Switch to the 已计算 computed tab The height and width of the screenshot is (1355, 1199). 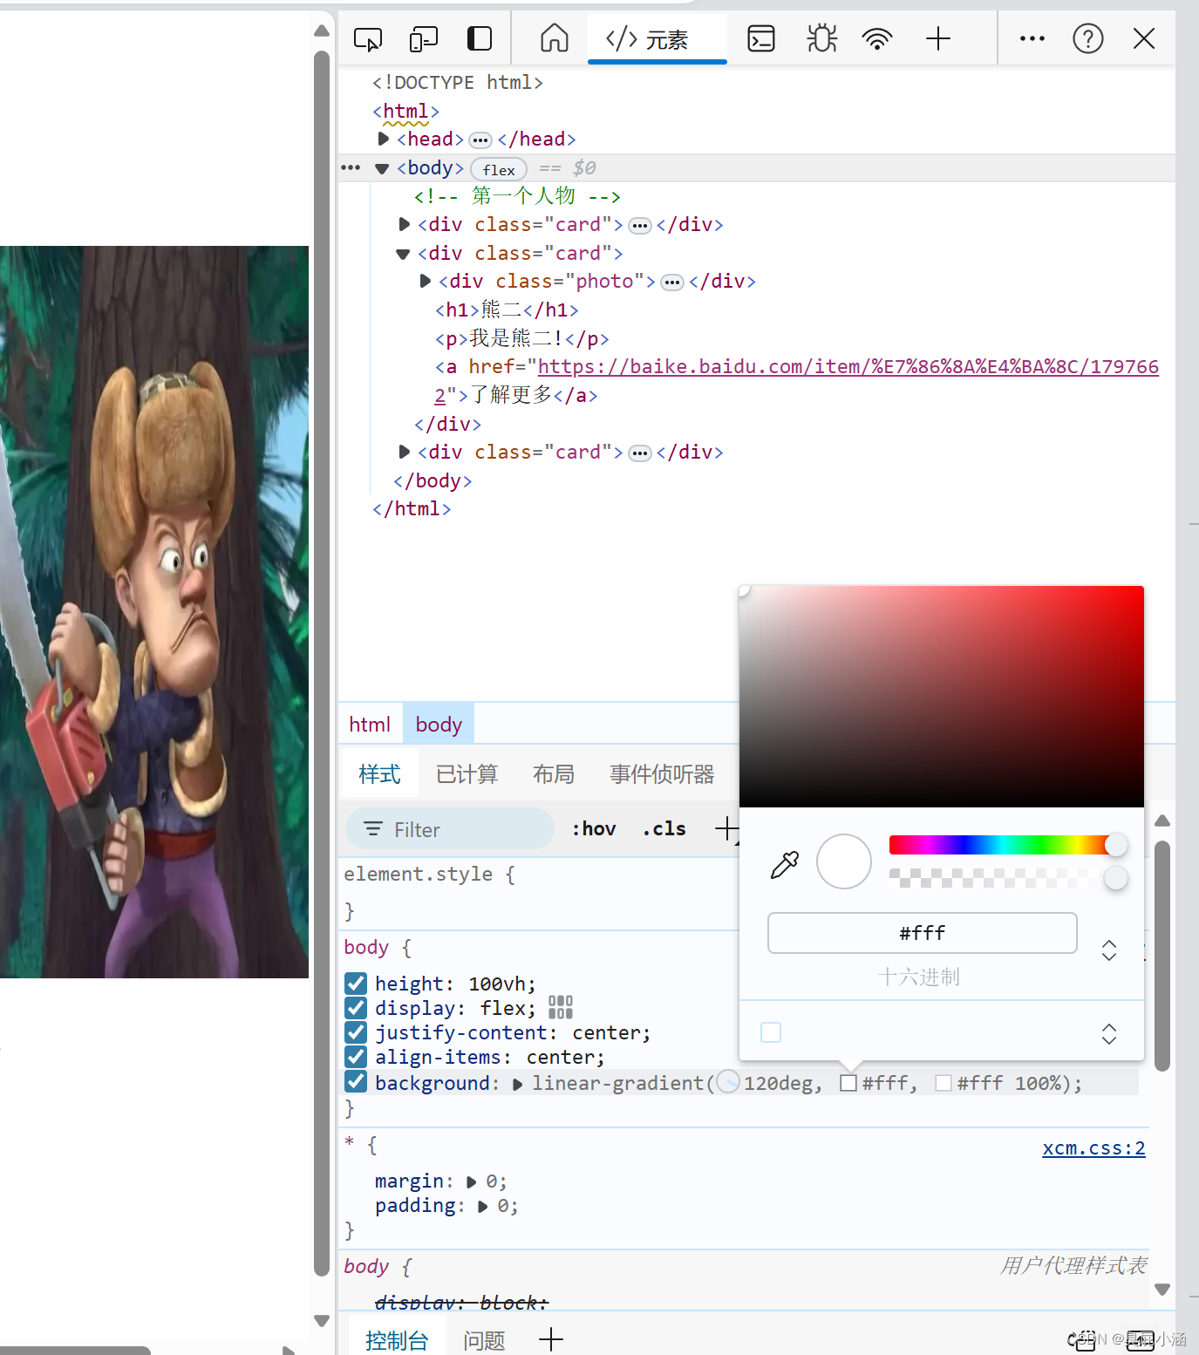[x=467, y=773]
